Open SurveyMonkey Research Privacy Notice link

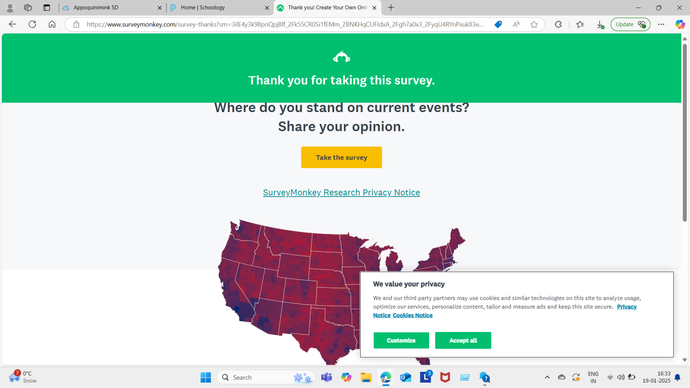click(x=341, y=192)
